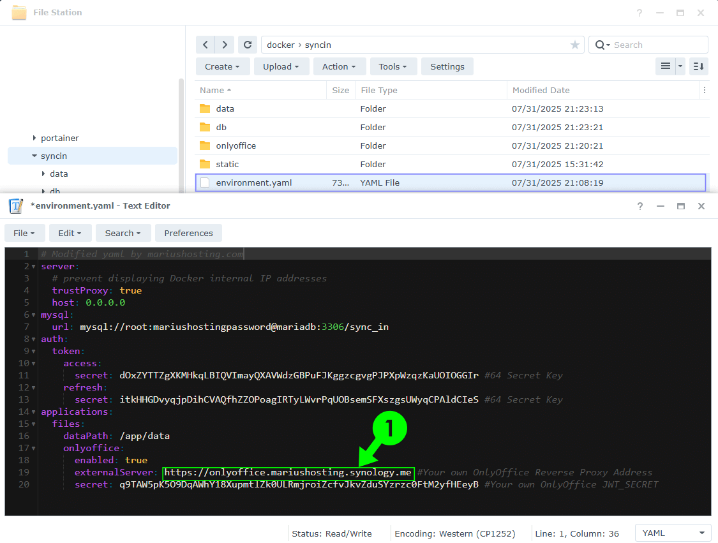Click the static folder icon
This screenshot has width=718, height=543.
[x=205, y=164]
